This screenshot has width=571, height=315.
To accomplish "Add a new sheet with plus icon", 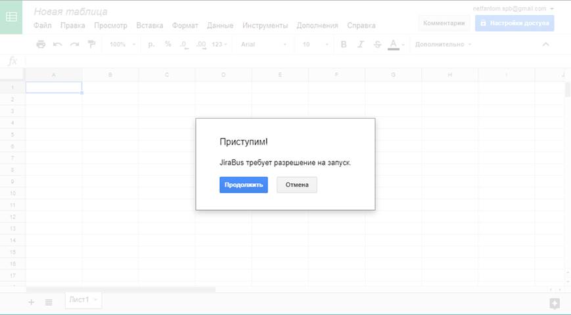I will pos(31,302).
